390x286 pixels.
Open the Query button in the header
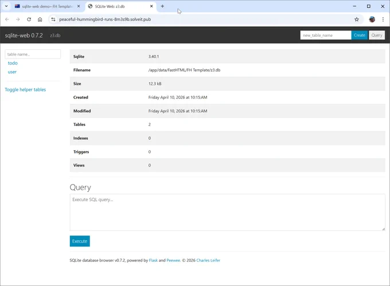click(x=377, y=36)
